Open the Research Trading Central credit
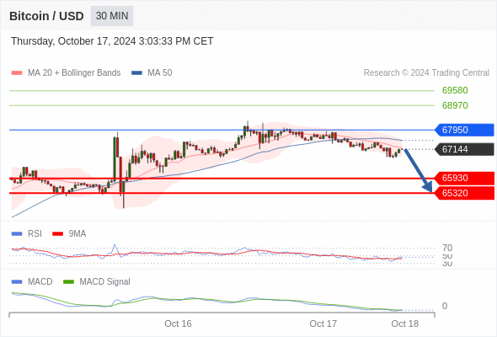497x337 pixels. [x=426, y=73]
